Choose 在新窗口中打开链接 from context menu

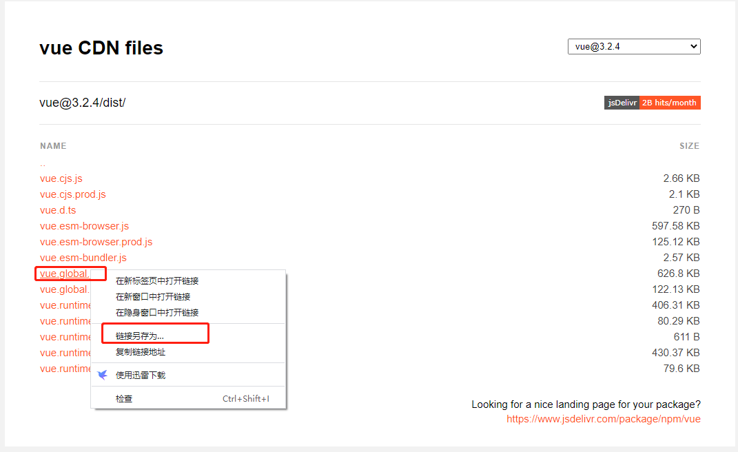[188, 296]
